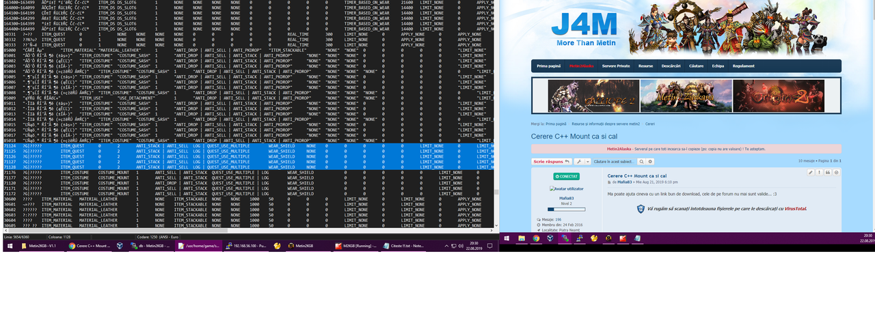Open the Windows Start button beside Metin2KGB--V1.1

pyautogui.click(x=10, y=246)
